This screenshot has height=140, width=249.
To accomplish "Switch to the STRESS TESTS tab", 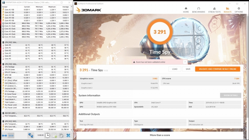I will tap(214, 10).
